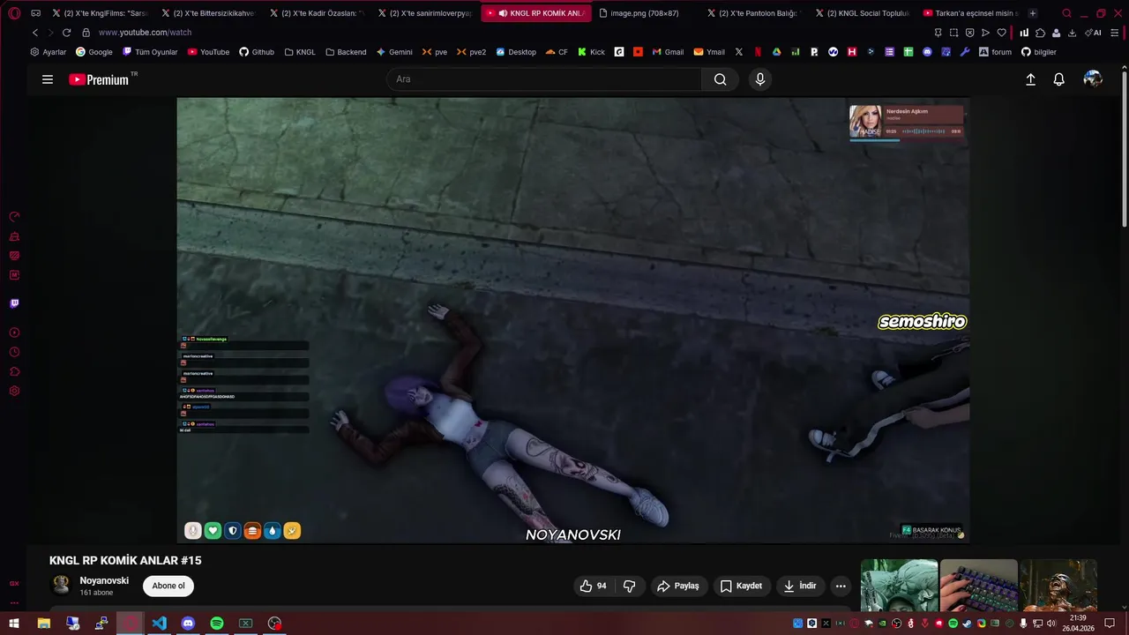Screen dimensions: 1129x635
Task: Open the History clock icon in sidebar
Action: click(x=14, y=352)
